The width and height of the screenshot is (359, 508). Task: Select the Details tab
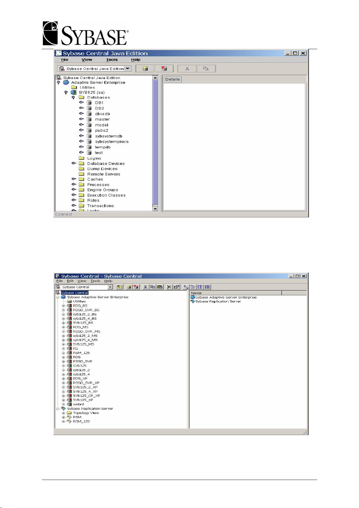coord(172,79)
